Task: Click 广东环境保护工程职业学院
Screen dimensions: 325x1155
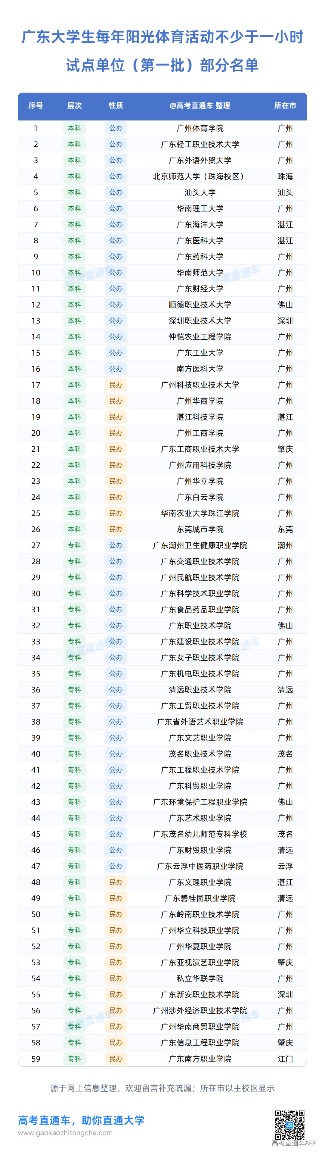Action: tap(200, 802)
